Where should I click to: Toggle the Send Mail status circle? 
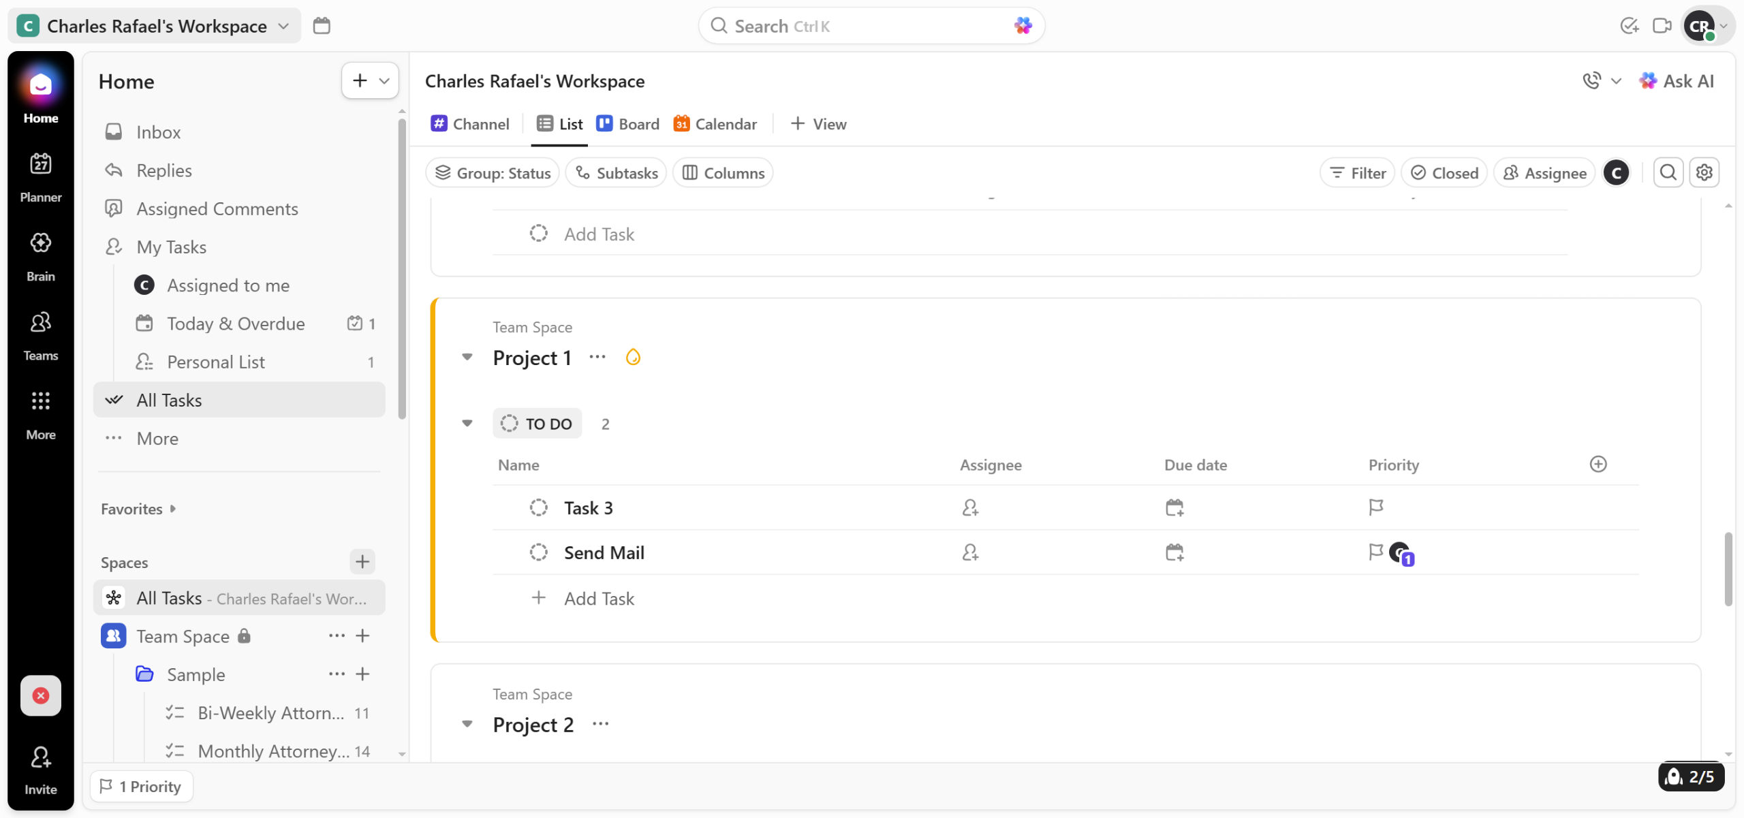coord(538,552)
